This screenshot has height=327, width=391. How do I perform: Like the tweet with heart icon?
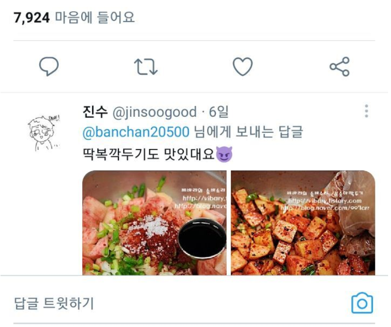(x=242, y=66)
